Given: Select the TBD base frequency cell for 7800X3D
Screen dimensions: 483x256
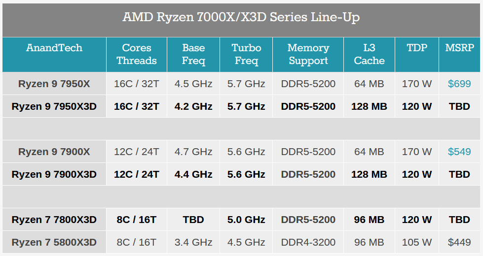Looking at the screenshot, I should [x=193, y=220].
